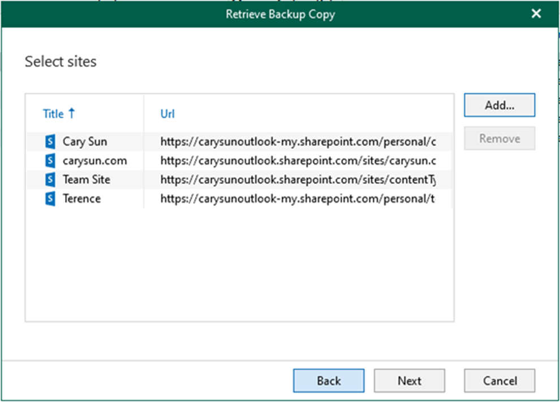The image size is (560, 402).
Task: Select the "Cary Sun" site title
Action: pyautogui.click(x=85, y=142)
